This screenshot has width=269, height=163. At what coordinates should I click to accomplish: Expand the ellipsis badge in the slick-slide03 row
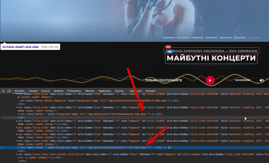[58, 131]
